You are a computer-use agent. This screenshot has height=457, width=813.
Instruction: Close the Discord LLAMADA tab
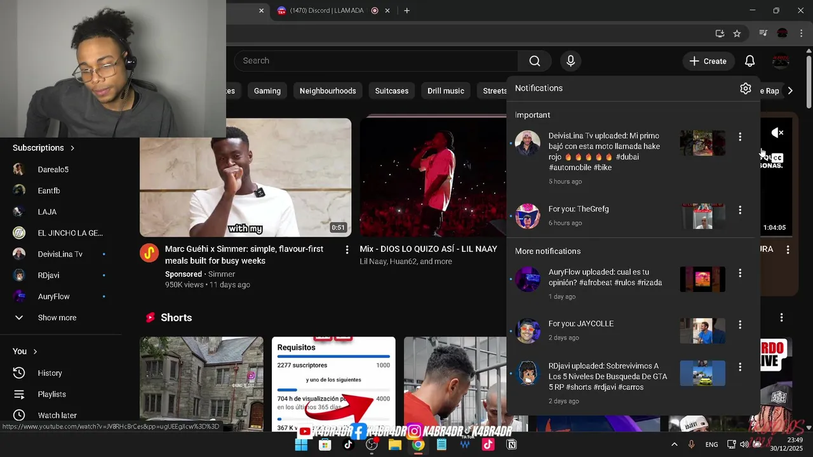click(387, 11)
